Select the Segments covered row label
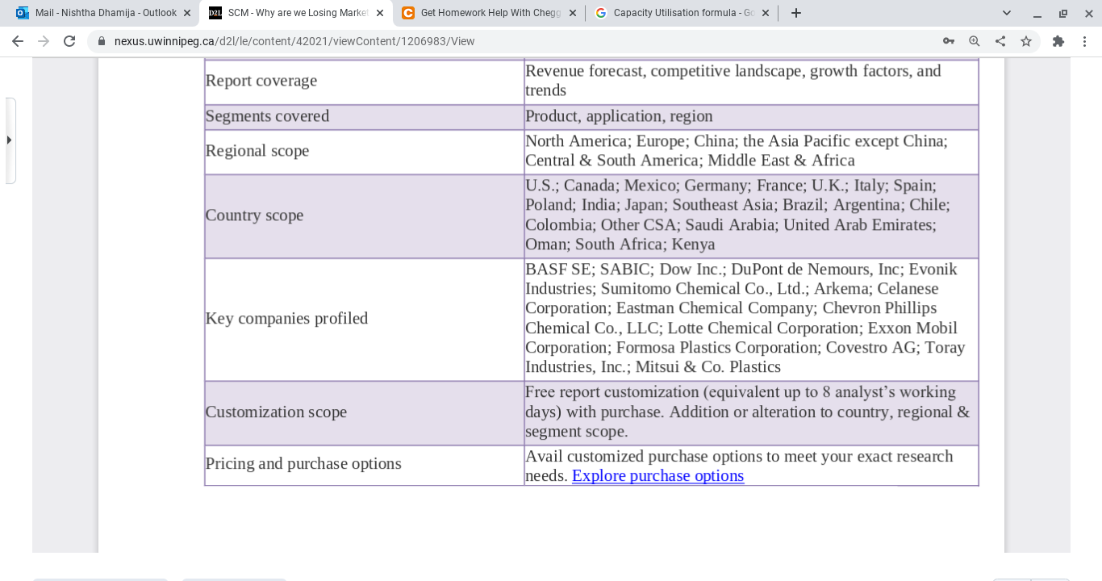The width and height of the screenshot is (1102, 581). (x=267, y=116)
